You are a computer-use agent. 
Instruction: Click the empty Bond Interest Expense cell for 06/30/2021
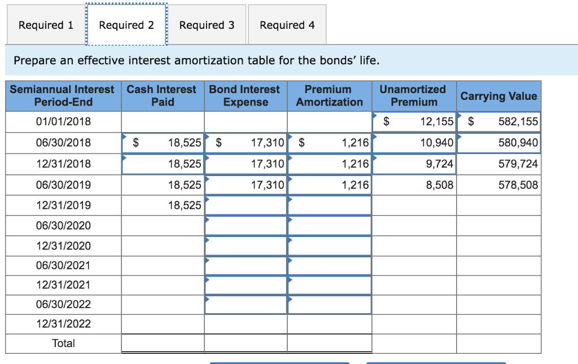tap(246, 265)
